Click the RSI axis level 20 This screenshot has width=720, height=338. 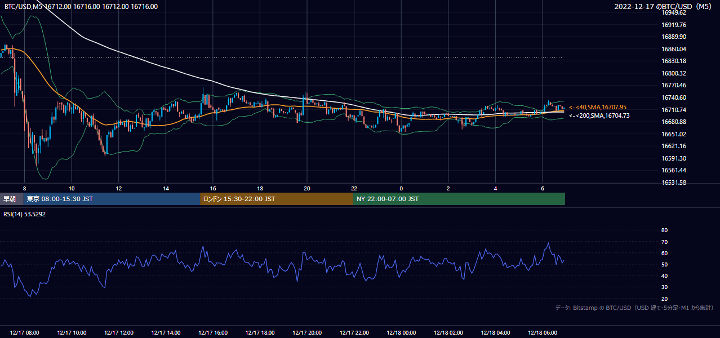point(664,299)
